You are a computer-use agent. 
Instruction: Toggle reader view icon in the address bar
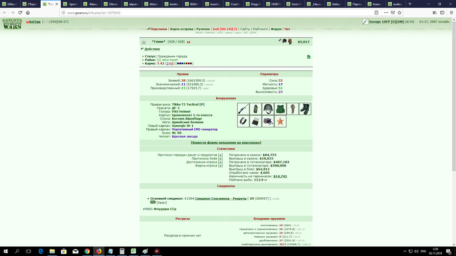coord(376,12)
